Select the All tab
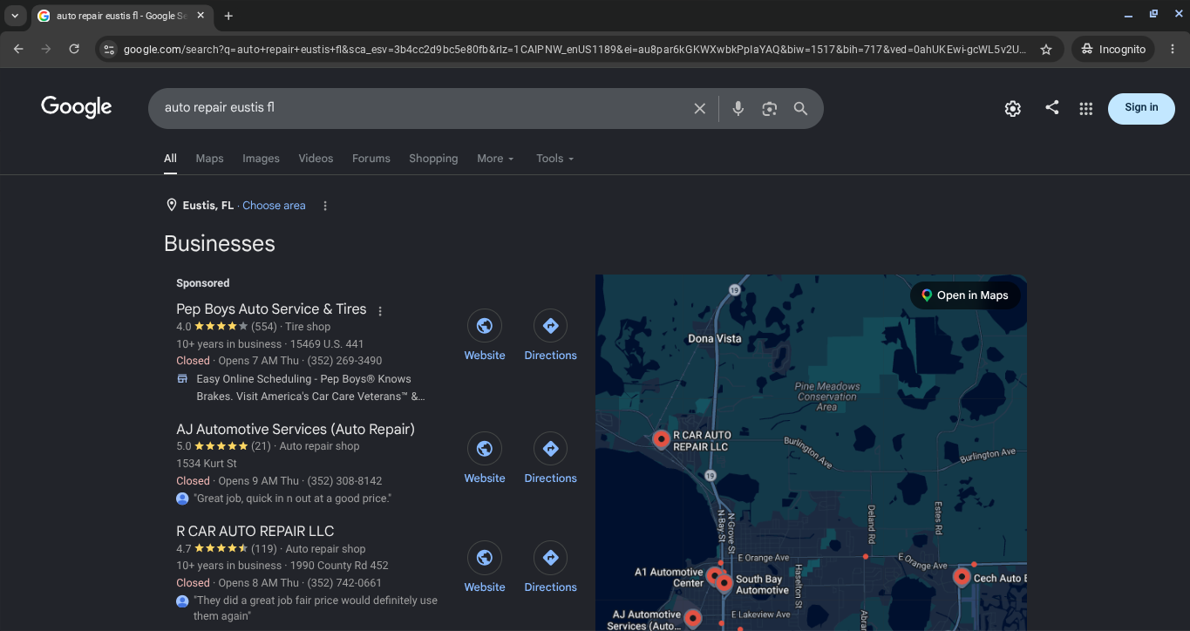The image size is (1190, 631). pyautogui.click(x=170, y=159)
